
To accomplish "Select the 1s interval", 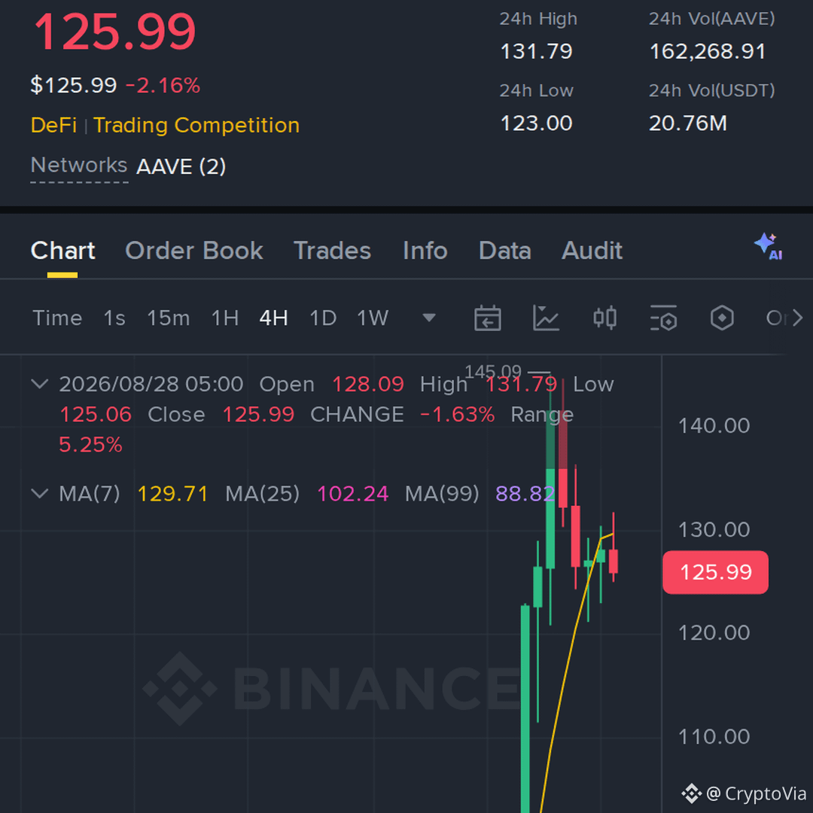I will (114, 318).
